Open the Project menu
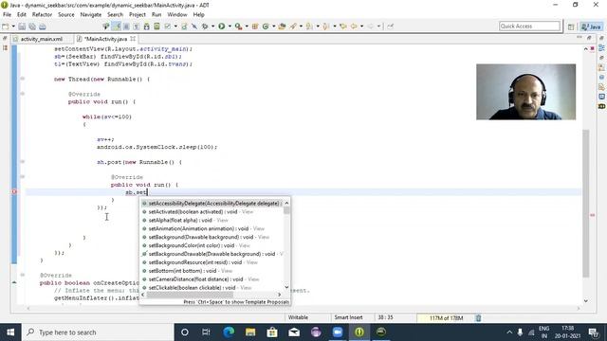607x341 pixels. point(137,15)
